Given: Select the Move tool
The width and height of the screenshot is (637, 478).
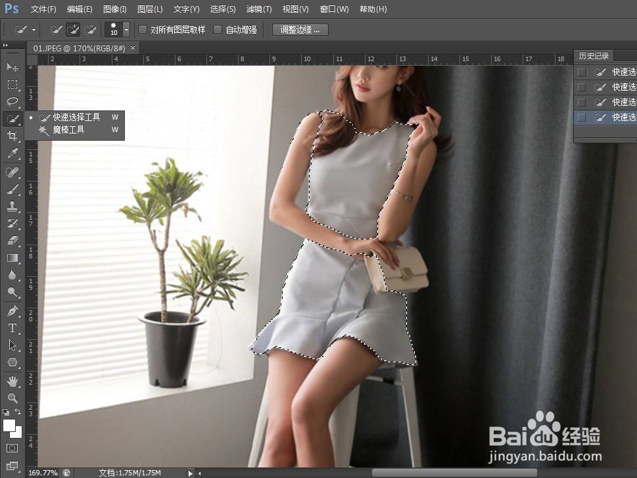Looking at the screenshot, I should (12, 67).
